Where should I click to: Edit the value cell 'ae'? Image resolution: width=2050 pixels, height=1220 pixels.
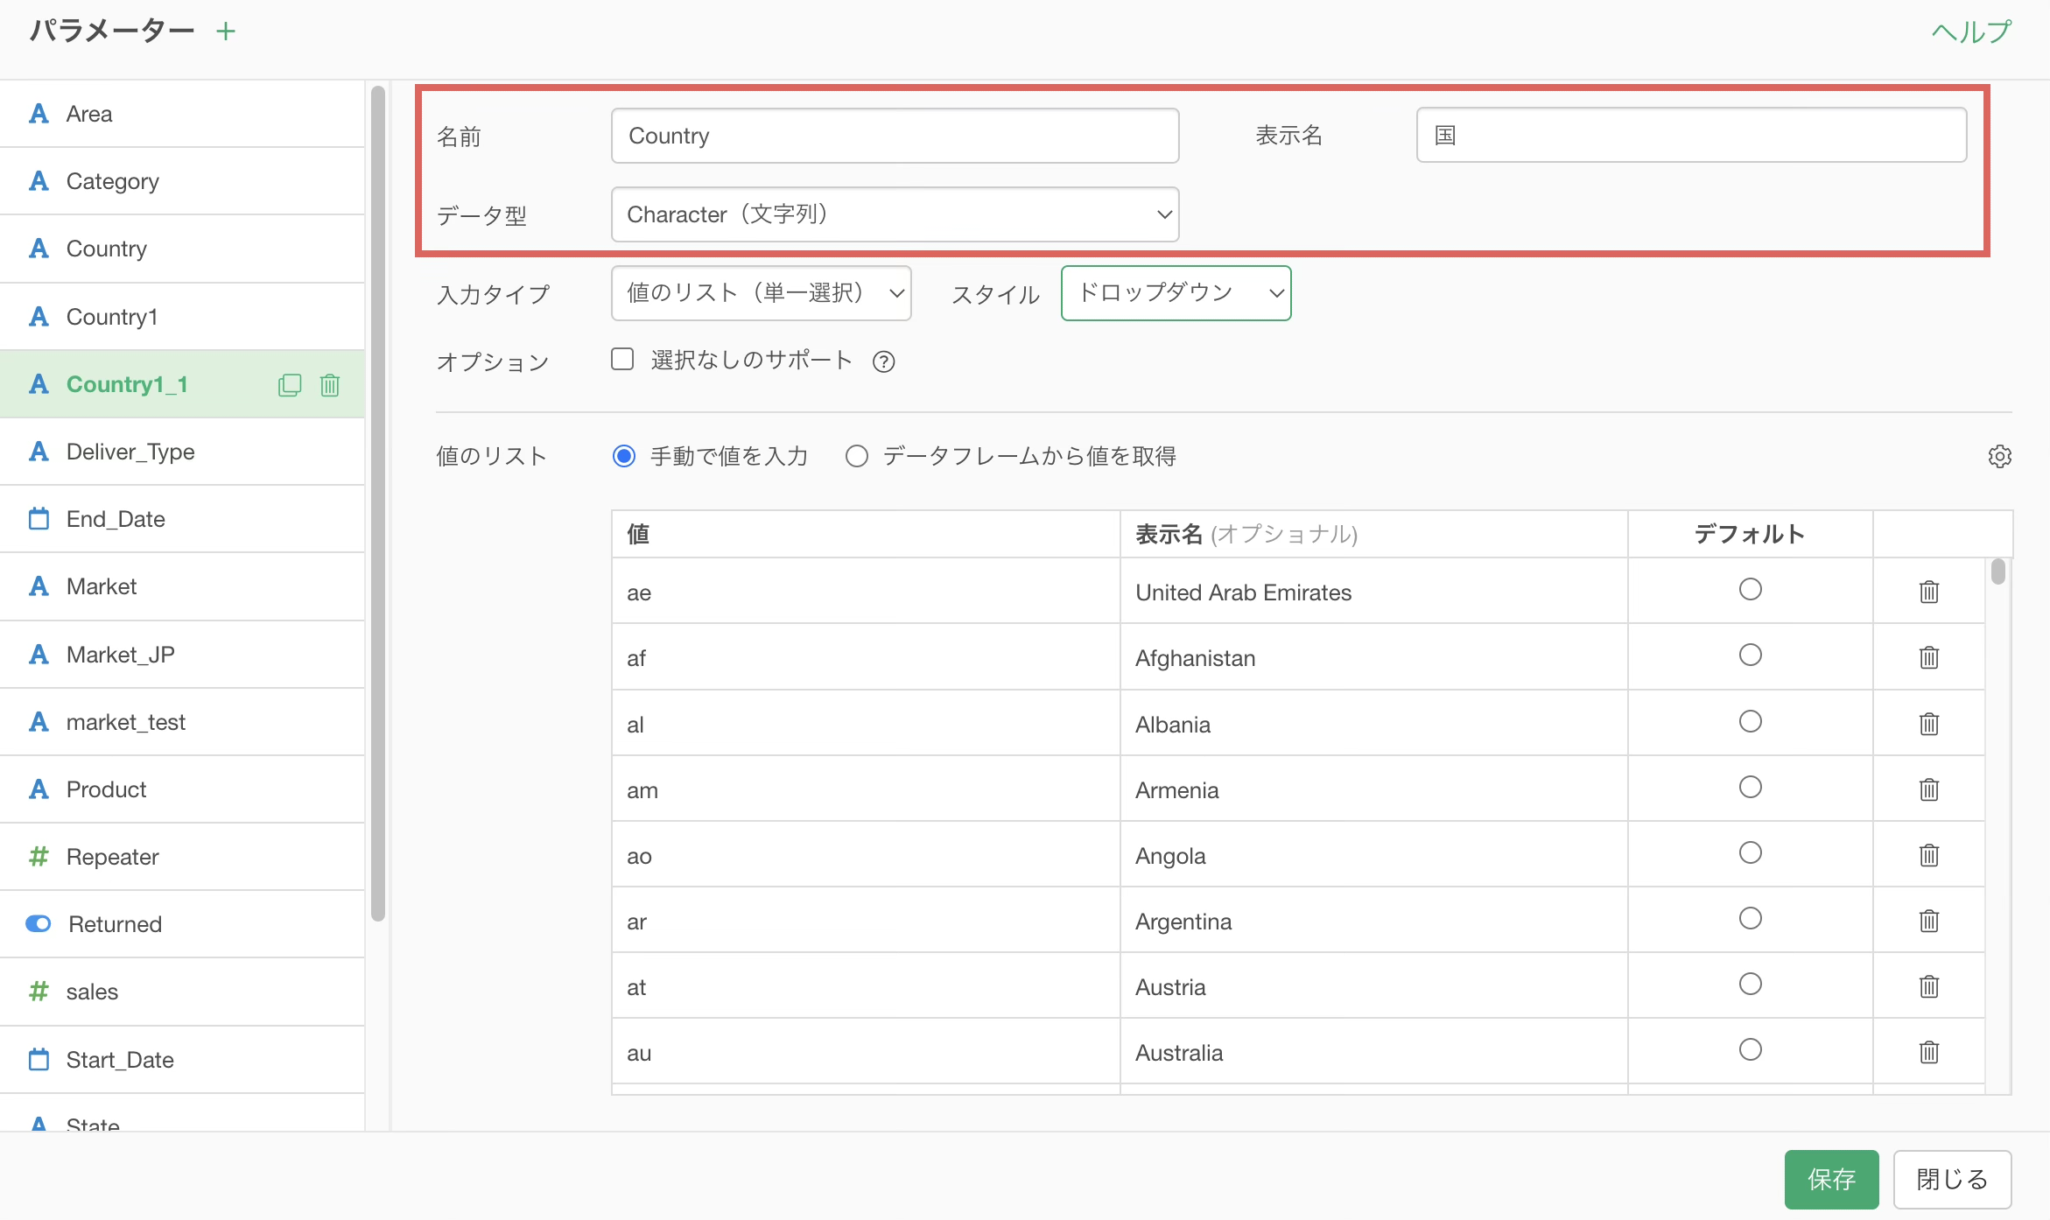tap(866, 592)
